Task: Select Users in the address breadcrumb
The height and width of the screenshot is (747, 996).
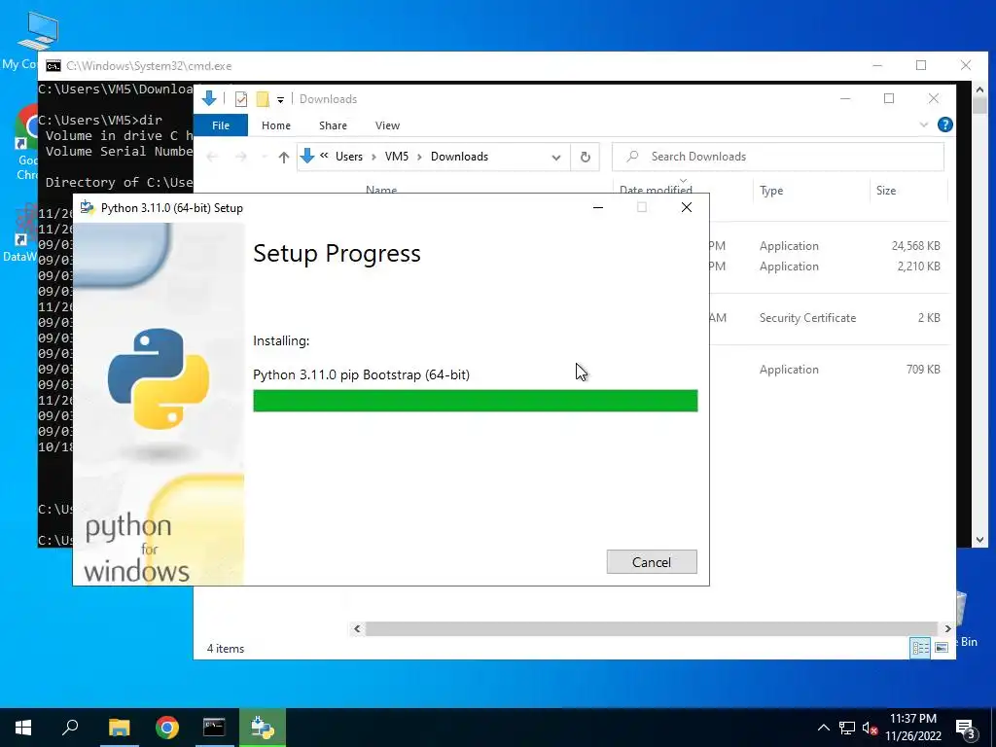Action: [349, 157]
